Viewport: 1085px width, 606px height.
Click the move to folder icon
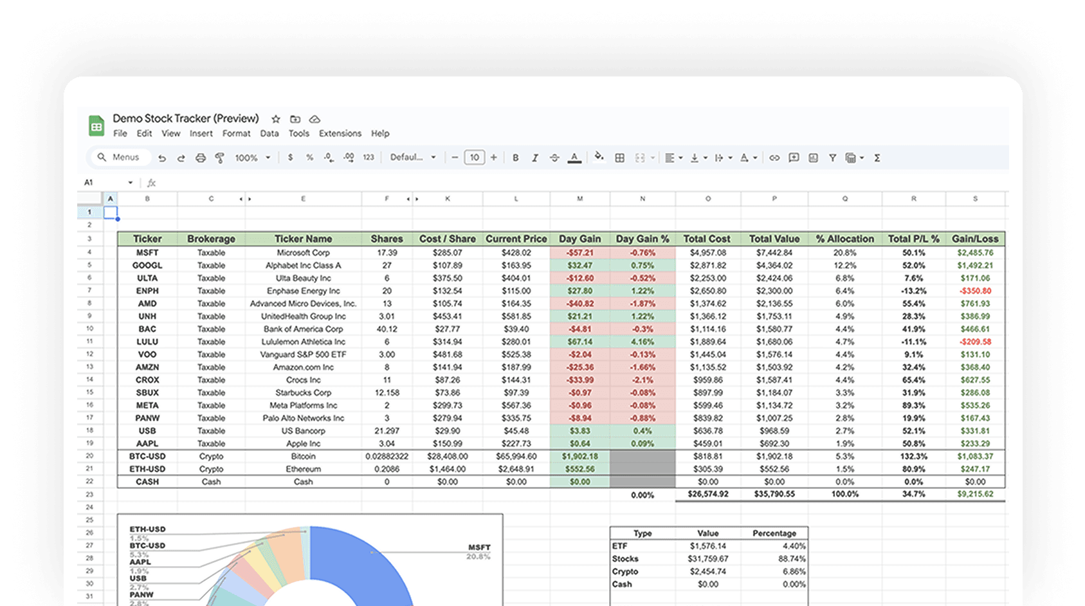(x=295, y=119)
